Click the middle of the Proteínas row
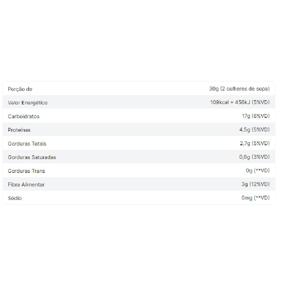Viewport: 284px width, 284px height. point(139,129)
